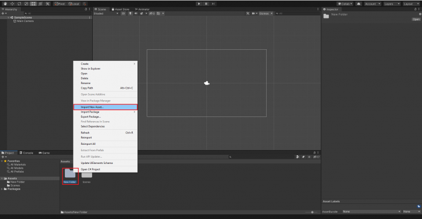Image resolution: width=422 pixels, height=219 pixels.
Task: Open the Layers dropdown
Action: point(392,4)
